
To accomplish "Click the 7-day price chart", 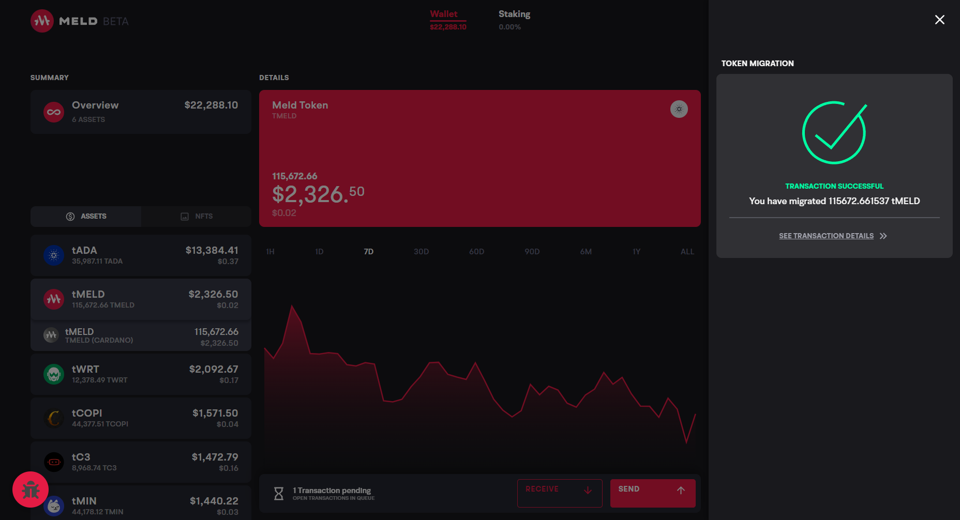I will (480, 374).
